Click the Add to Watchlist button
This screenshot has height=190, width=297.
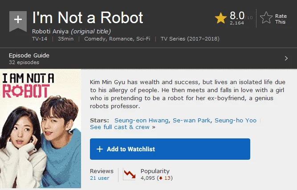click(x=170, y=149)
